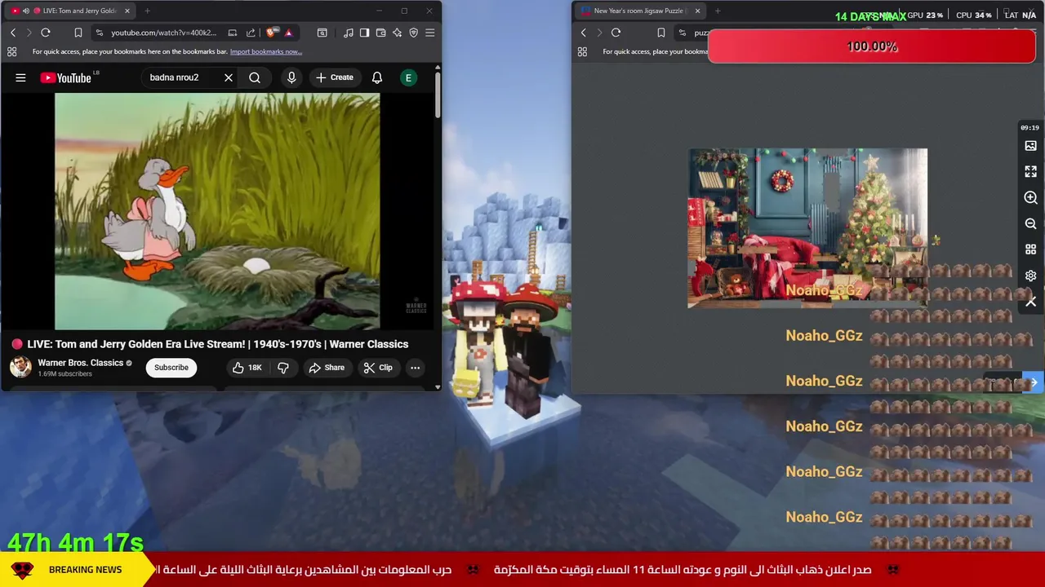Arrange puzzle pieces grid icon
Screen dimensions: 1045x587
[1030, 250]
